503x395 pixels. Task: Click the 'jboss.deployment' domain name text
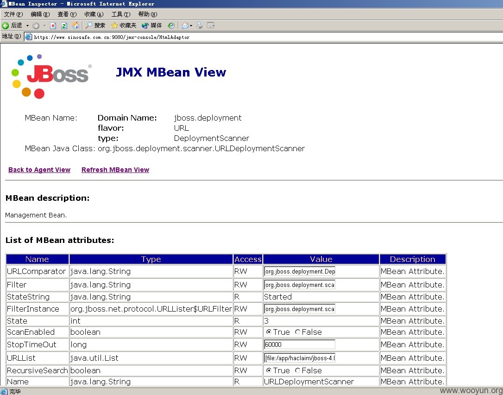pyautogui.click(x=207, y=118)
